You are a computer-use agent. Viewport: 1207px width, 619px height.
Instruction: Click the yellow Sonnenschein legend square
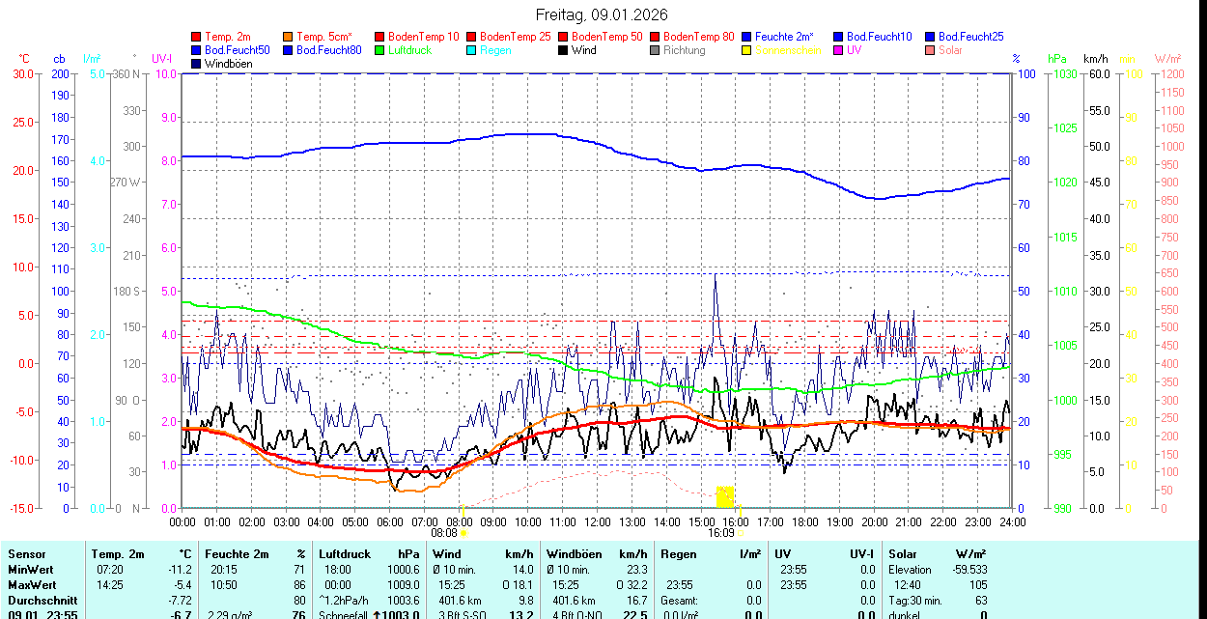click(x=747, y=50)
